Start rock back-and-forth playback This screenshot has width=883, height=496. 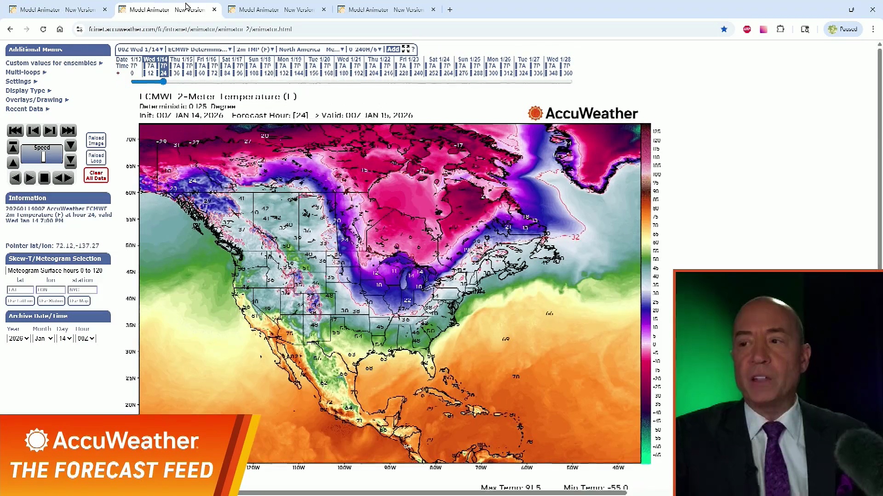[x=63, y=178]
